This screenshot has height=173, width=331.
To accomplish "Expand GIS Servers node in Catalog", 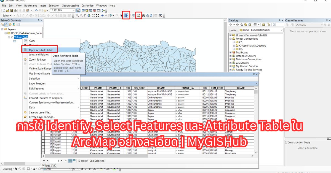I will (231, 63).
